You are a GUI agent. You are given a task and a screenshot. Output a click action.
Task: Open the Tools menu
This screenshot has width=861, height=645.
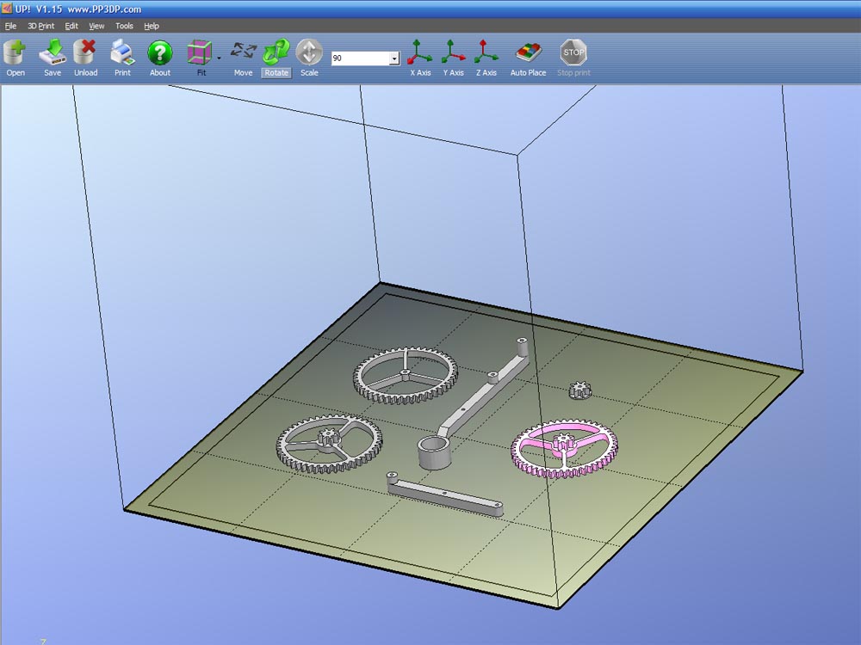point(124,26)
